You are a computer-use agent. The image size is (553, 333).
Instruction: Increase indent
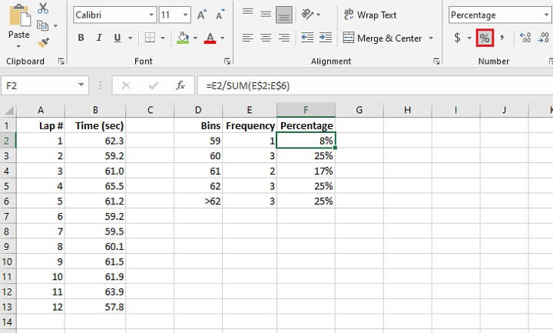pos(325,38)
